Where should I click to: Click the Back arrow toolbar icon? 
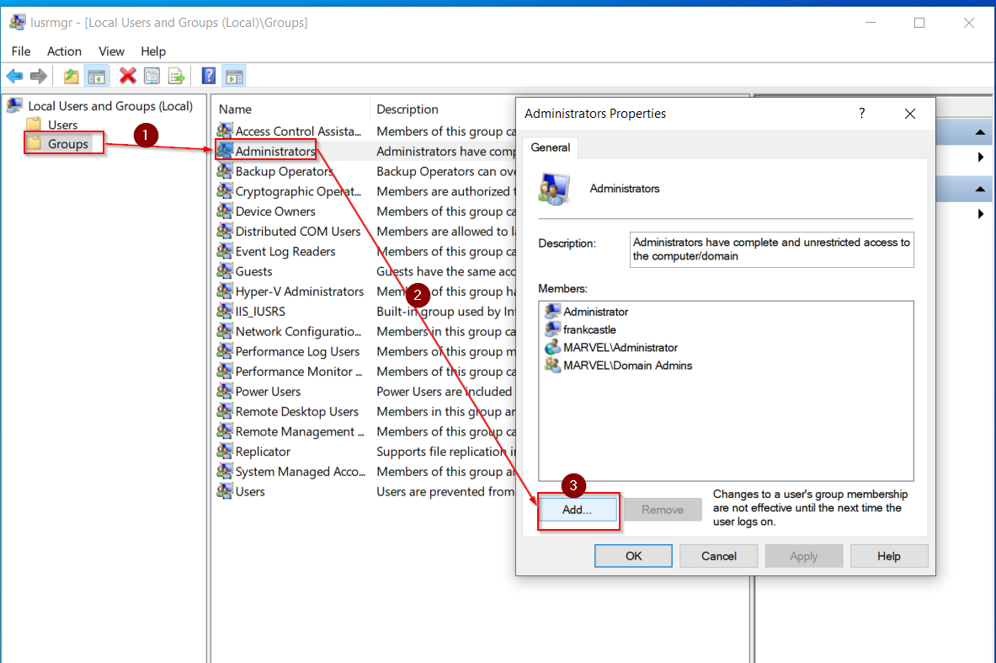pyautogui.click(x=14, y=77)
